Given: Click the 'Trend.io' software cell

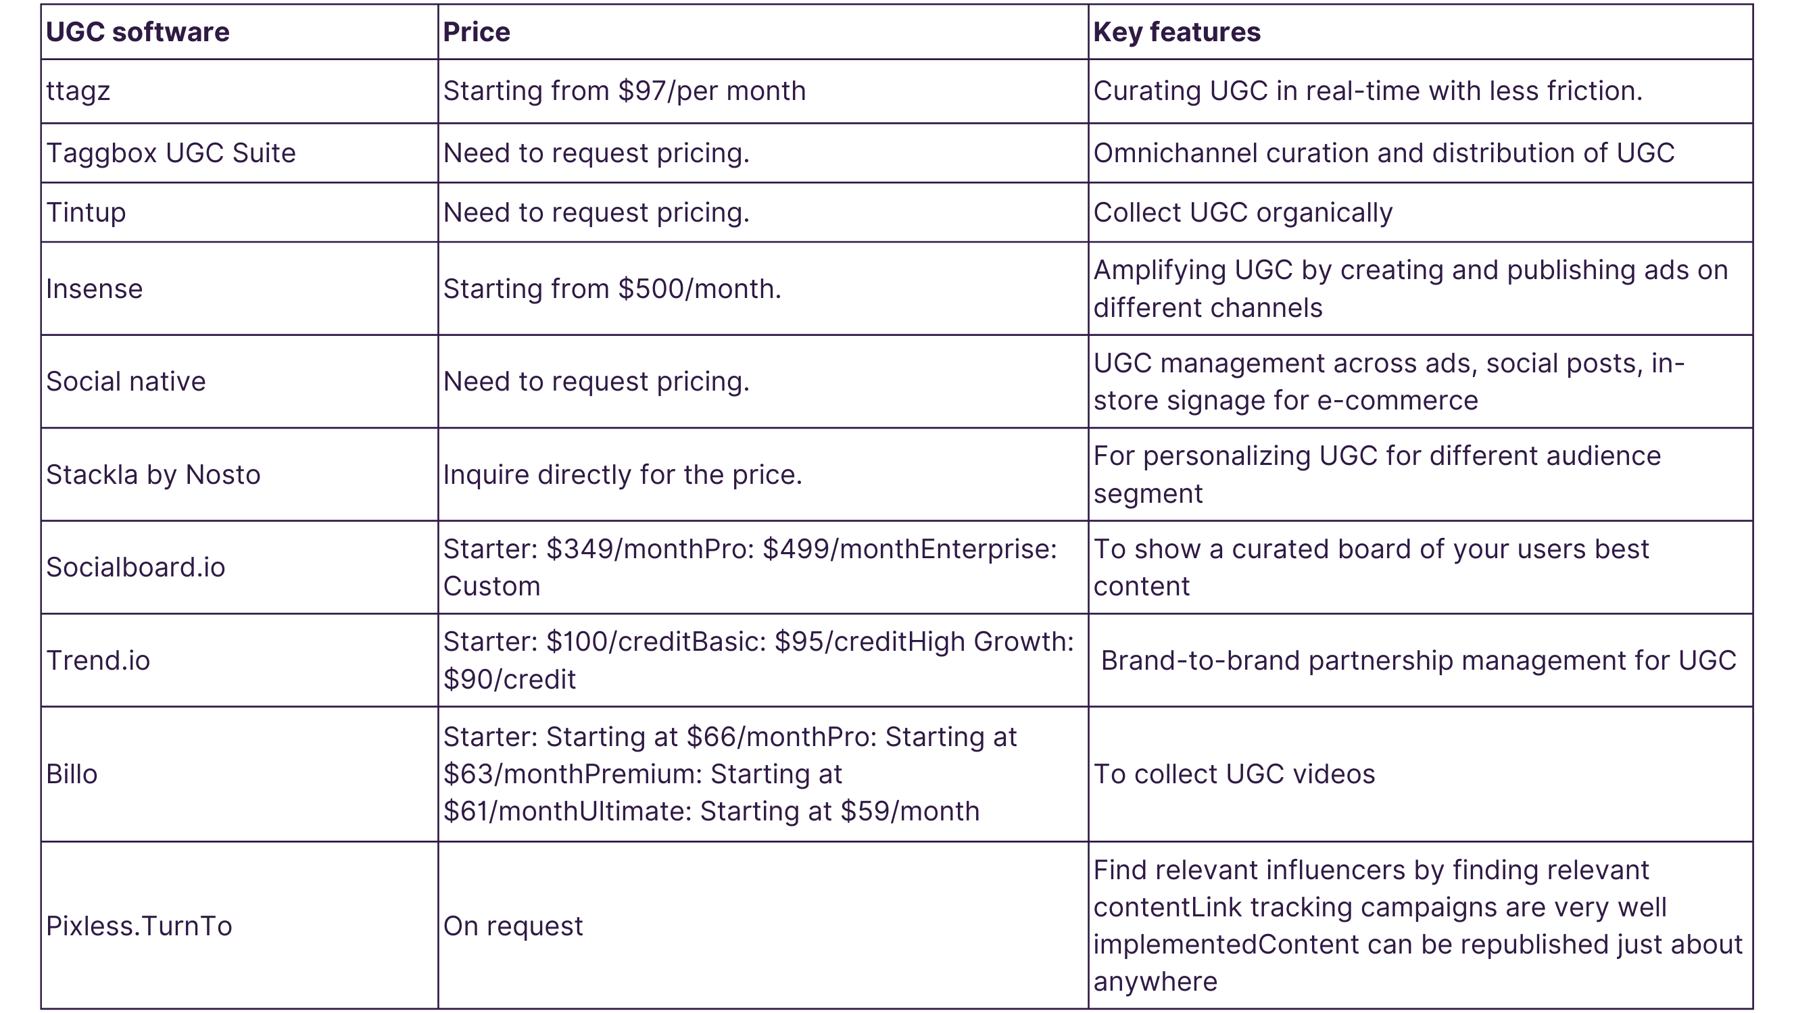Looking at the screenshot, I should 97,661.
